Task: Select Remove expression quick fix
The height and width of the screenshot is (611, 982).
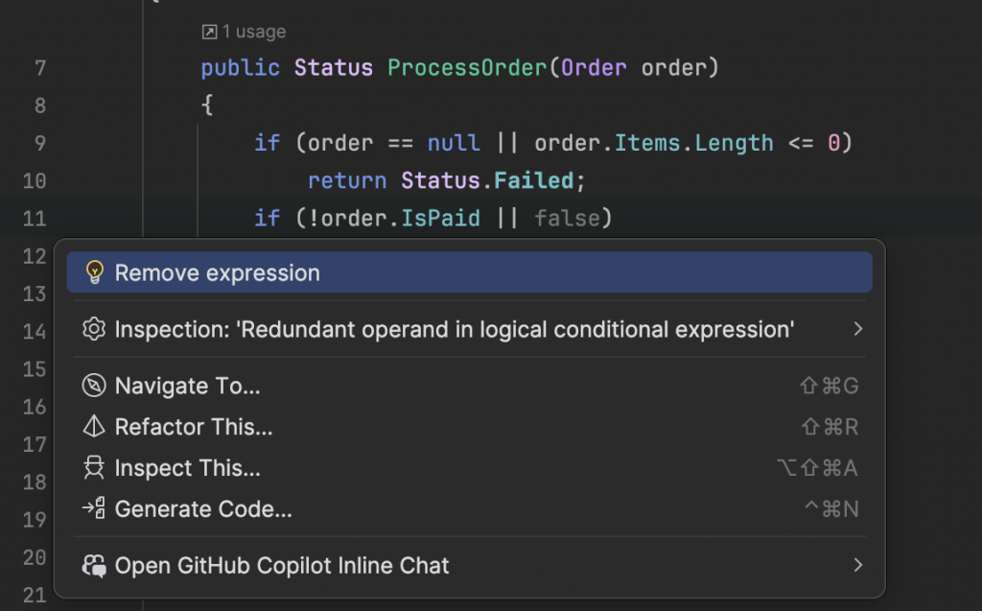Action: click(x=218, y=273)
